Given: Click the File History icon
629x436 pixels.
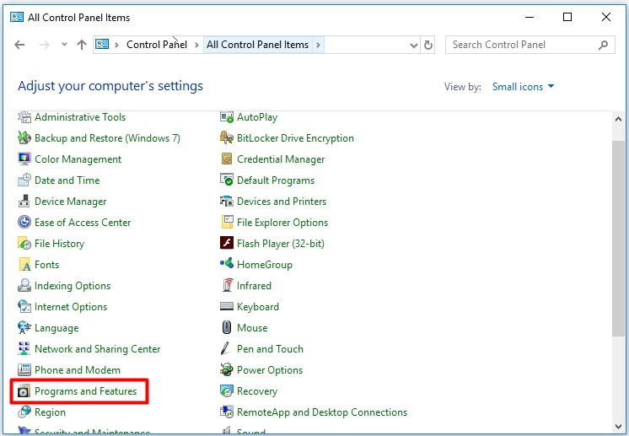Looking at the screenshot, I should click(x=24, y=244).
